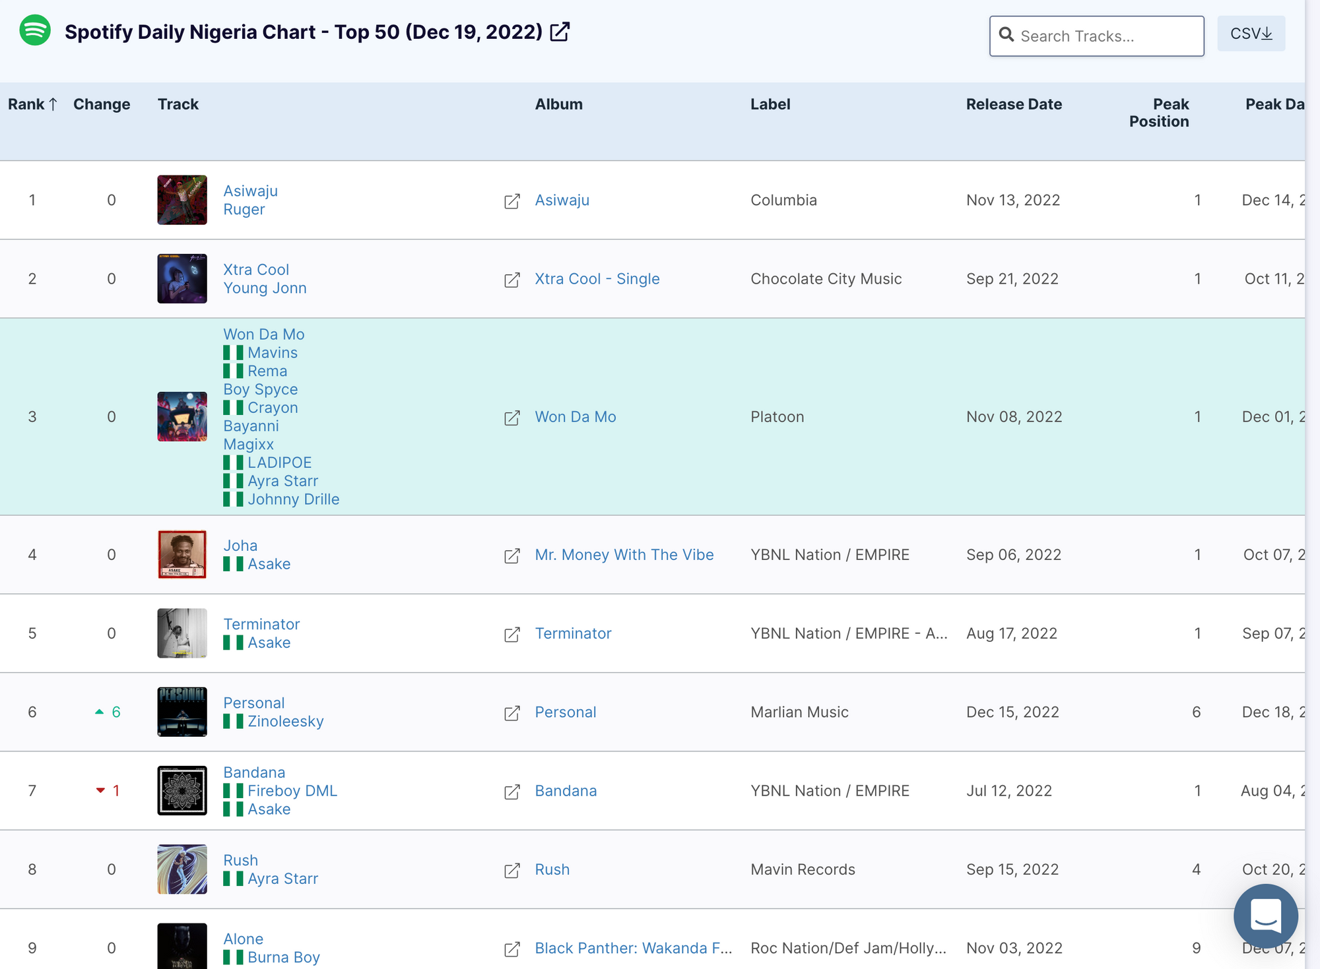Download the chart as CSV

(x=1251, y=34)
